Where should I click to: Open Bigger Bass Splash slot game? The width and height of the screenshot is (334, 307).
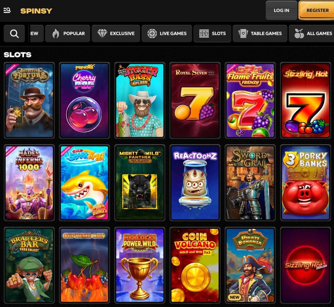pos(140,100)
